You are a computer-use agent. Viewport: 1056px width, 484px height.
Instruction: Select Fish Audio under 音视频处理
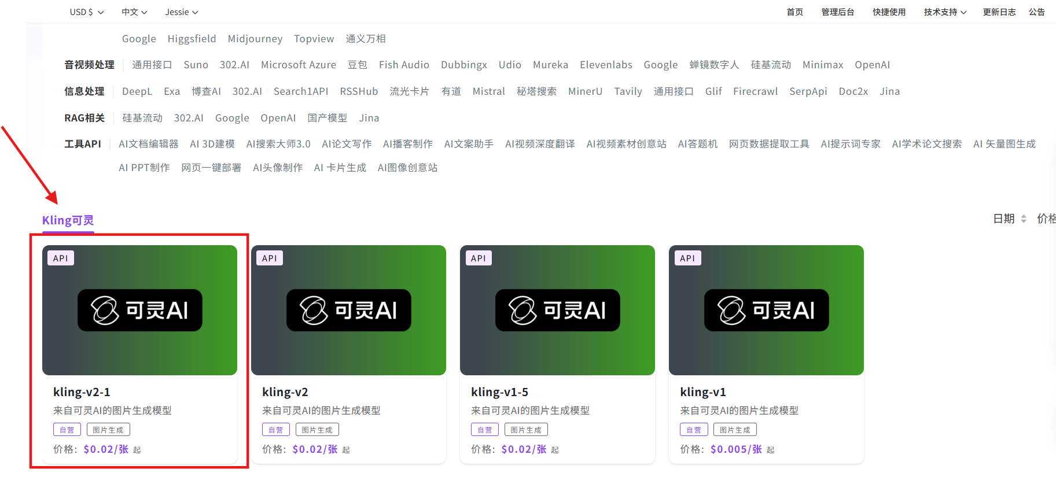pos(404,65)
